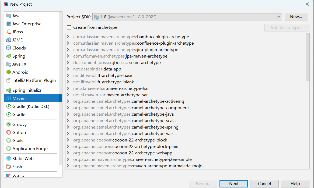This screenshot has height=188, width=314.
Task: Select cocoon-22-archetype-block-plain row
Action: [186, 146]
